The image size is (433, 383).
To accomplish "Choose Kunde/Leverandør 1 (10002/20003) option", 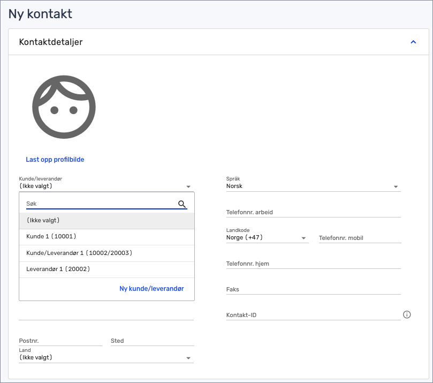I will pos(107,253).
